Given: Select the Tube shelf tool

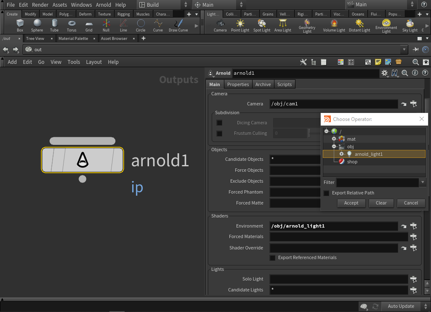Looking at the screenshot, I should tap(54, 26).
